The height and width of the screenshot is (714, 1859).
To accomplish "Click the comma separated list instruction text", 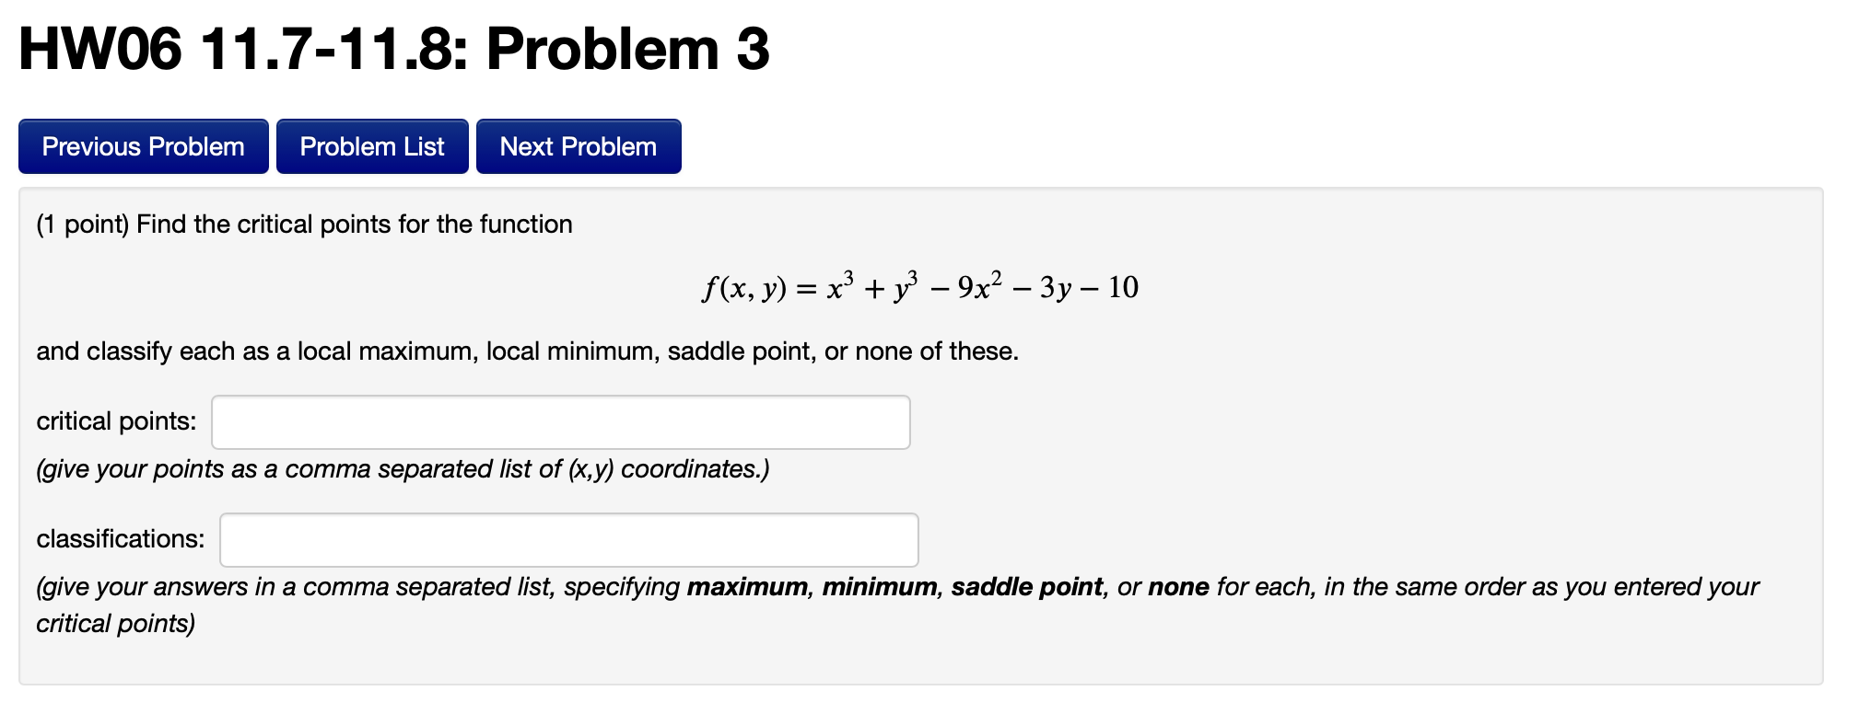I will 402,469.
